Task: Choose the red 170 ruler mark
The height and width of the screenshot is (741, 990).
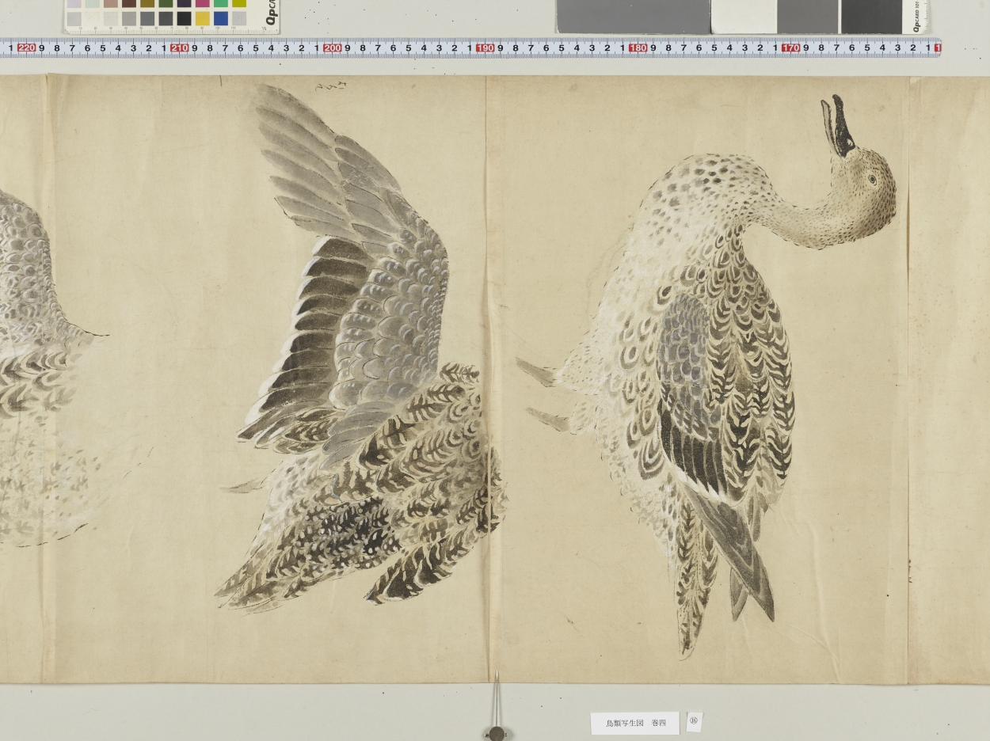Action: tap(790, 48)
